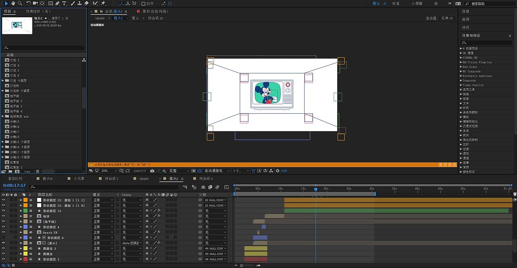Click the snapshot camera icon below viewer
This screenshot has width=517, height=268.
coord(152,171)
